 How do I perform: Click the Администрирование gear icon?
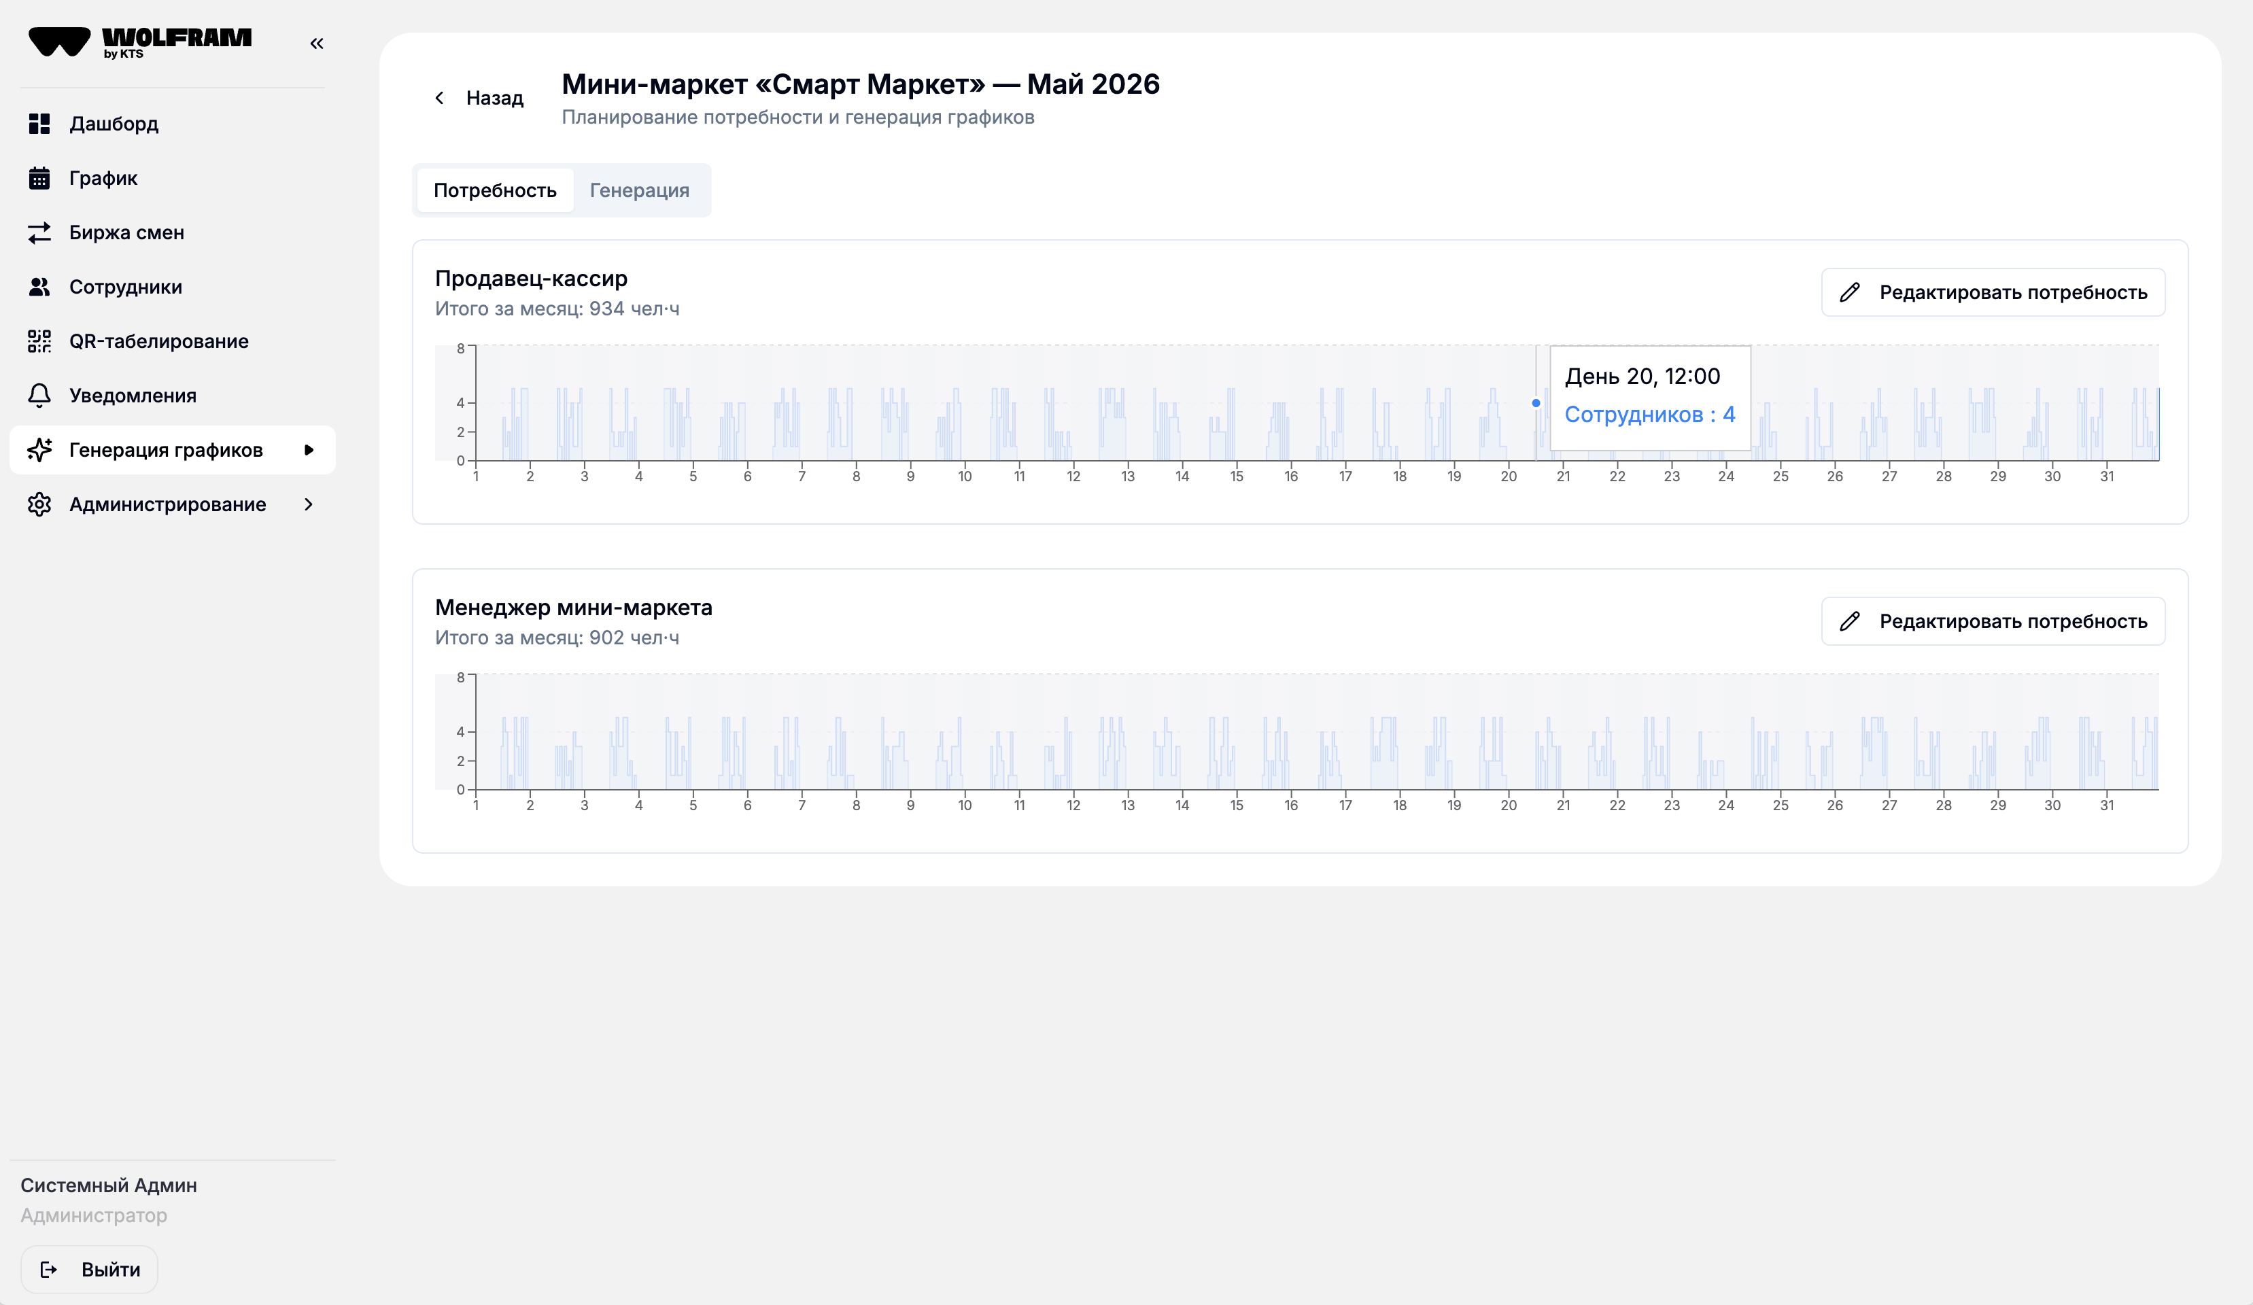click(39, 504)
